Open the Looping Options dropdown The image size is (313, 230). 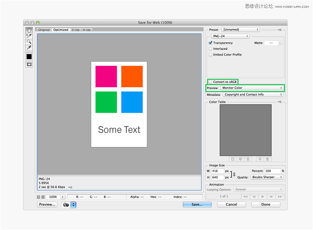click(259, 189)
